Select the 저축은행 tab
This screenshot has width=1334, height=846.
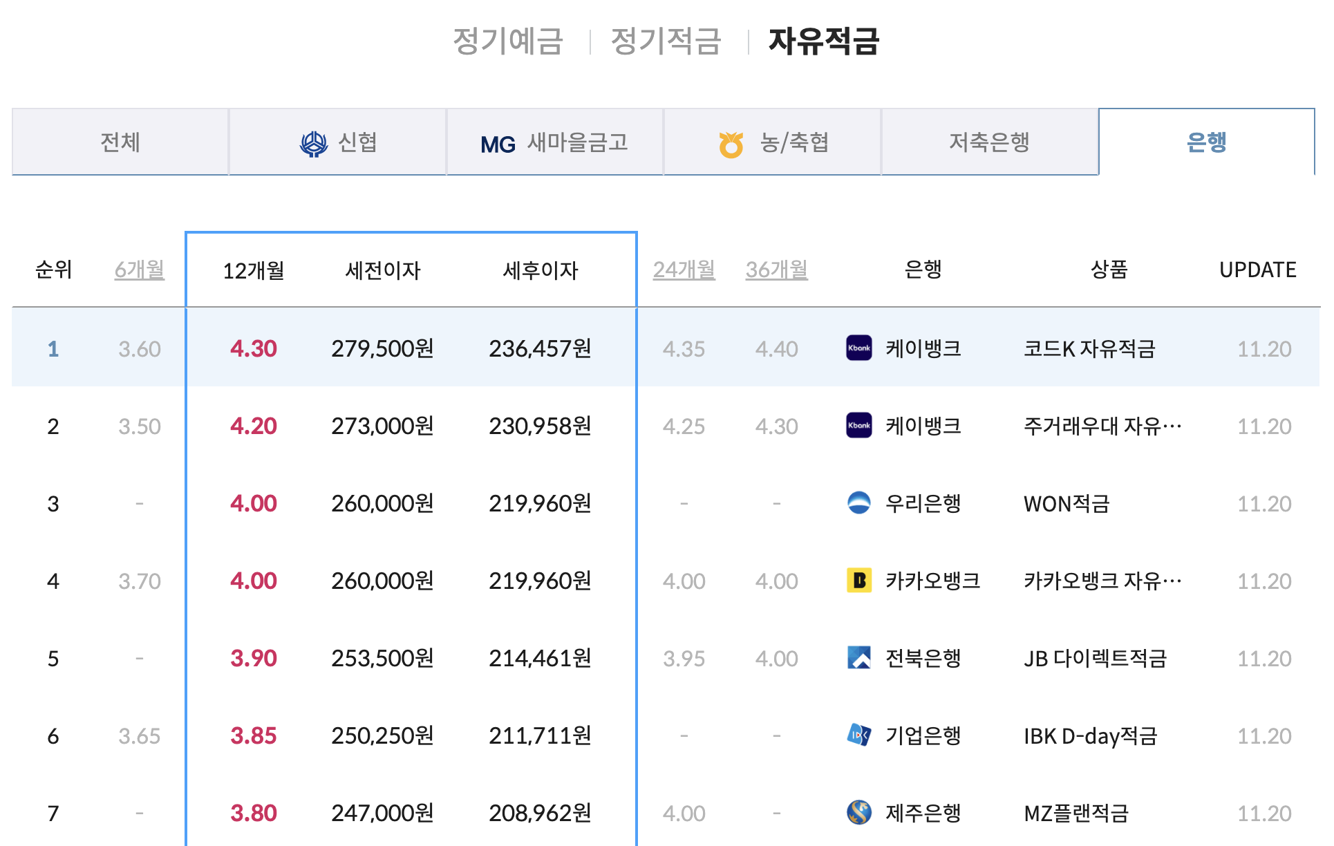coord(989,142)
